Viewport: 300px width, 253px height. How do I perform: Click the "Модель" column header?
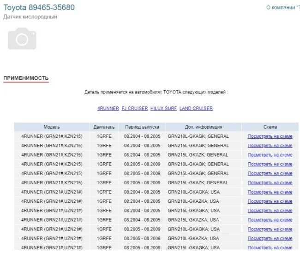pos(52,127)
